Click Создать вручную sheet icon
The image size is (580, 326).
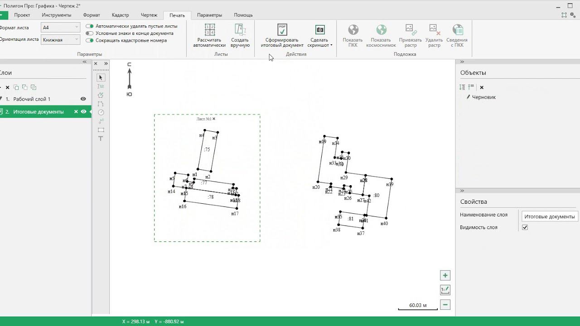(240, 30)
